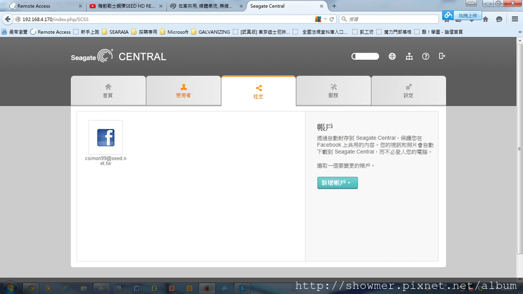This screenshot has width=523, height=294.
Task: Select Firefox in the taskbar
Action: coord(207,288)
